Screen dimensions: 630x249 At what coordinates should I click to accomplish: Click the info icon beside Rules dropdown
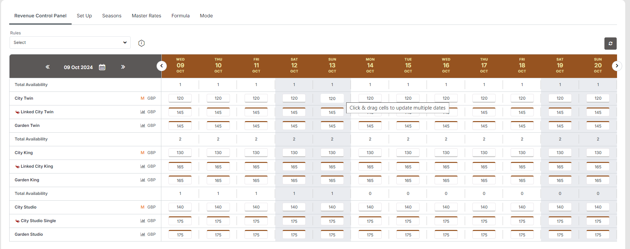pos(142,43)
